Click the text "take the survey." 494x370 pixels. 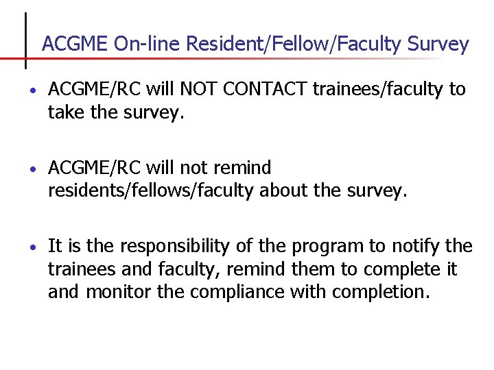117,112
